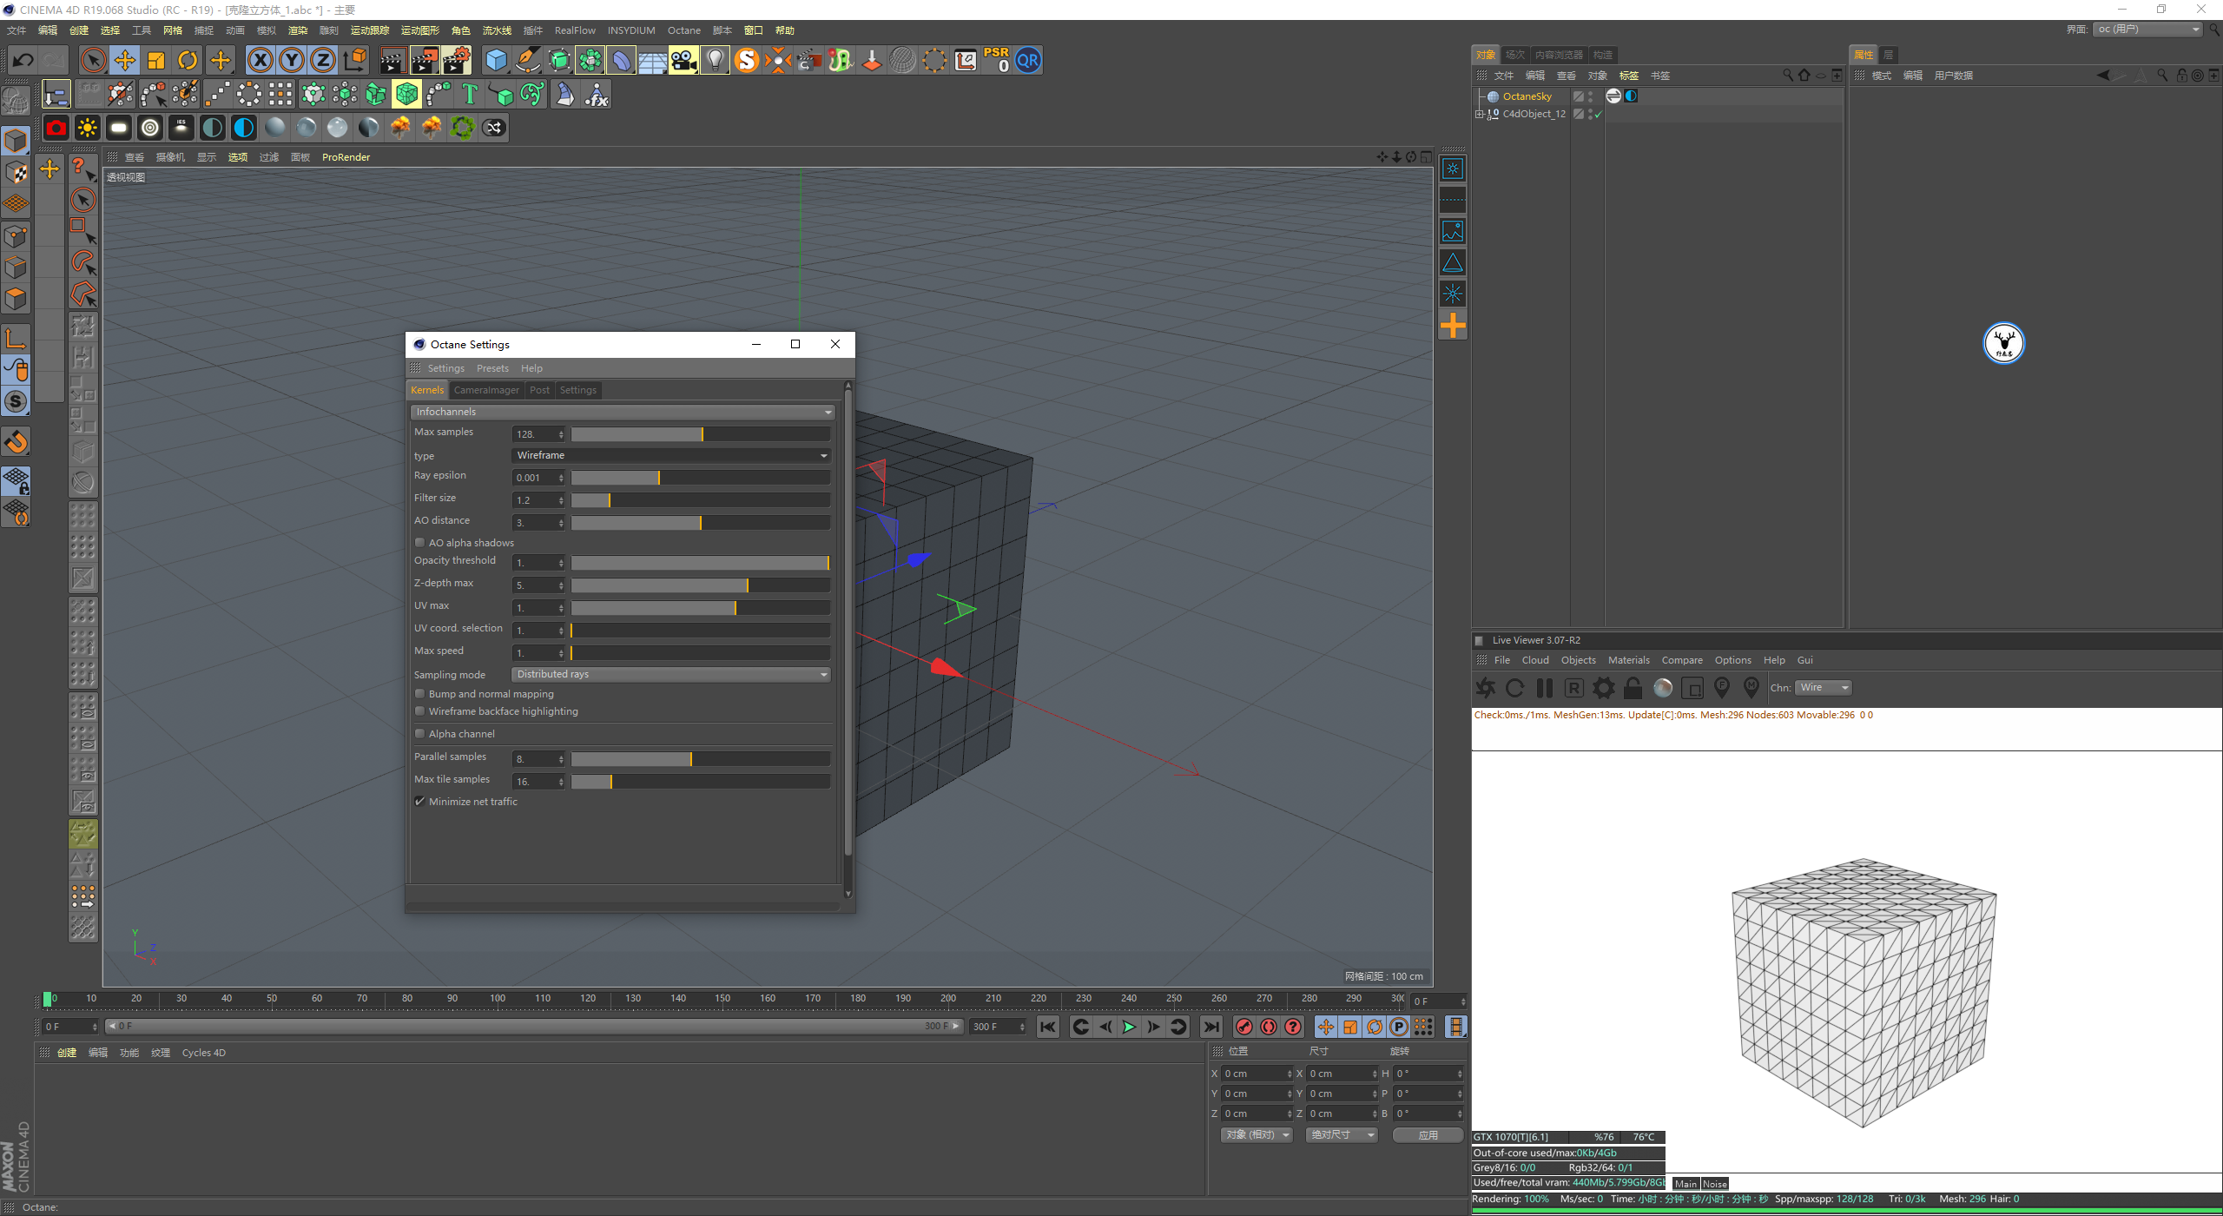Add a Cube primitive object
Image resolution: width=2223 pixels, height=1216 pixels.
(x=496, y=60)
